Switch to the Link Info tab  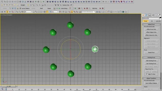click(x=158, y=21)
